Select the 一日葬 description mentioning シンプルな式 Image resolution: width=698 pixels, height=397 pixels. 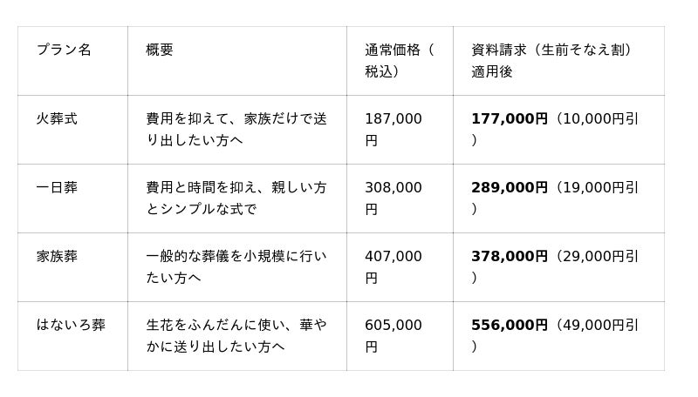(x=236, y=198)
